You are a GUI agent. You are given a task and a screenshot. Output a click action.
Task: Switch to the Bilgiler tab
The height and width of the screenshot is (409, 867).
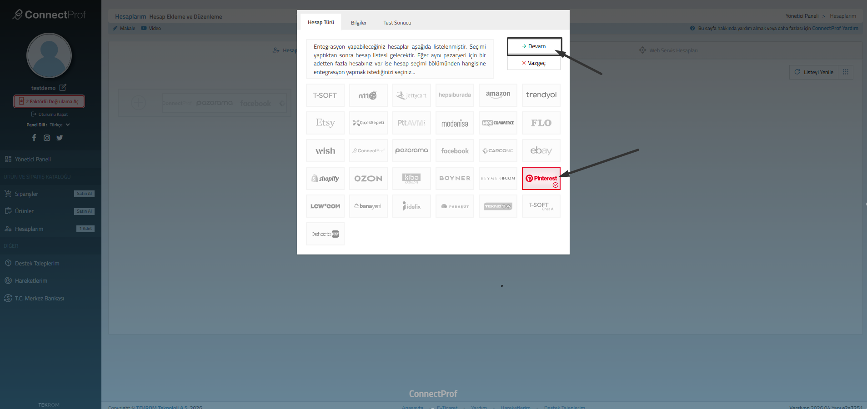(358, 23)
